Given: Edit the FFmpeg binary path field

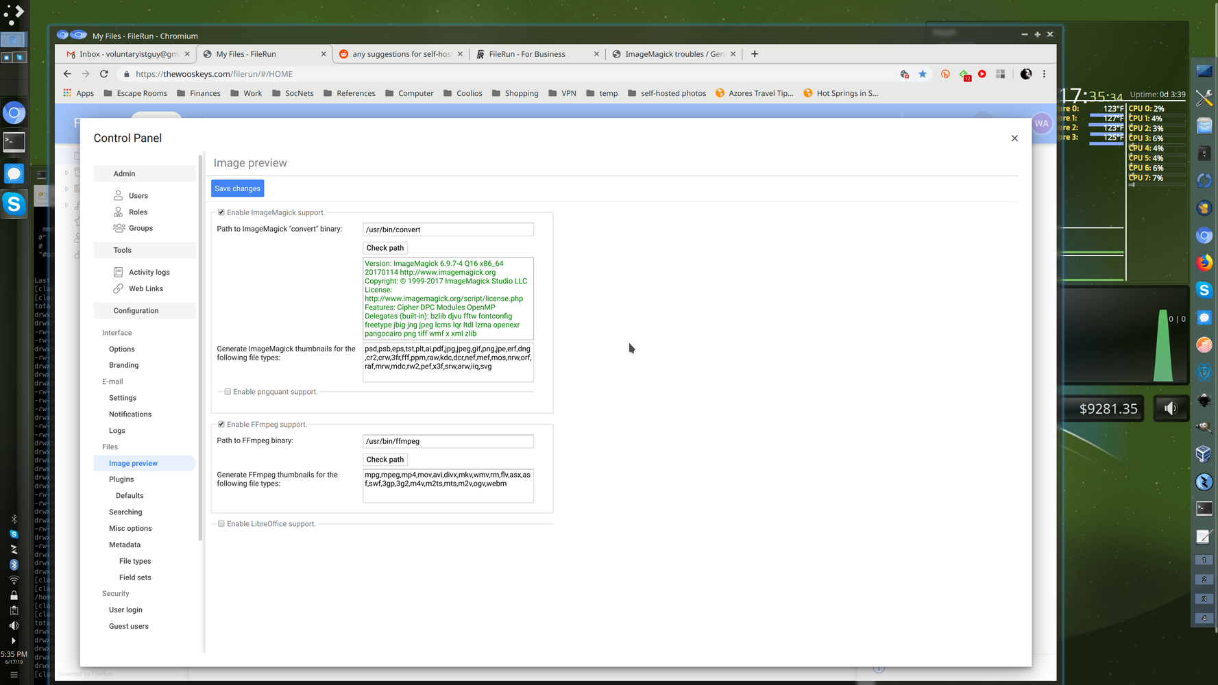Looking at the screenshot, I should [x=448, y=441].
